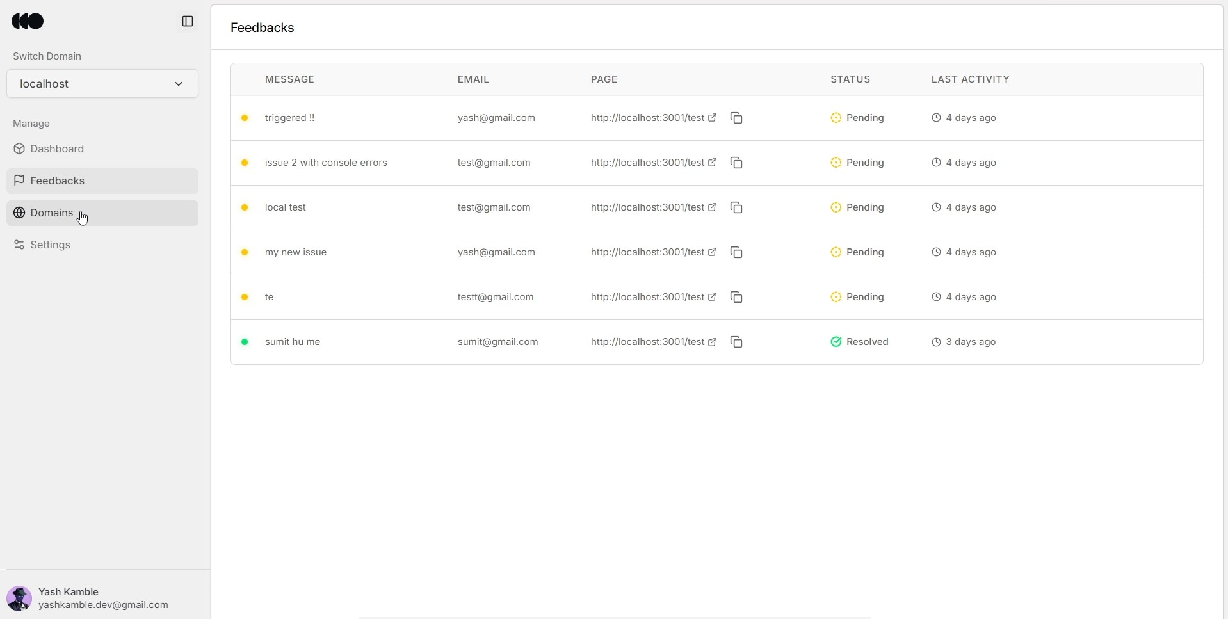Viewport: 1228px width, 619px height.
Task: Open the Domains page
Action: point(102,213)
